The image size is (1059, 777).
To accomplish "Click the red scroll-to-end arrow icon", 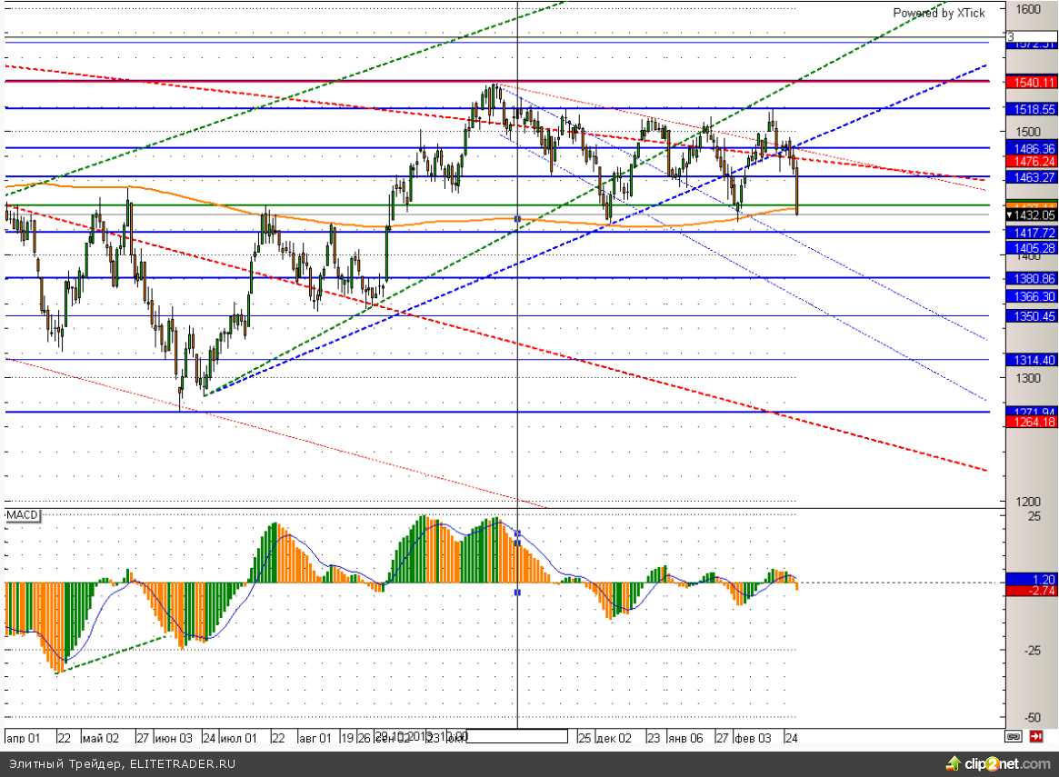I will (x=1035, y=736).
